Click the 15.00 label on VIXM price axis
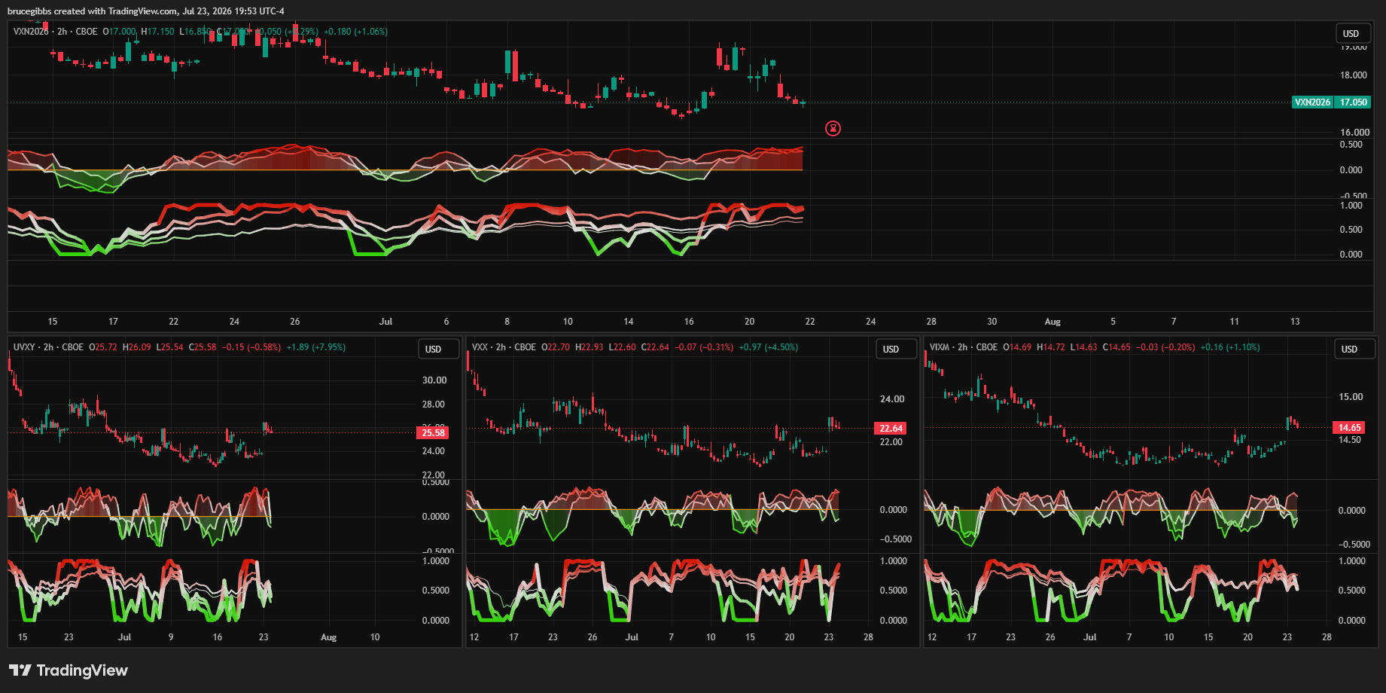This screenshot has height=693, width=1386. [x=1351, y=397]
